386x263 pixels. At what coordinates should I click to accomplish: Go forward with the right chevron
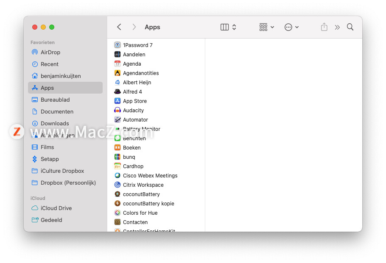point(134,27)
